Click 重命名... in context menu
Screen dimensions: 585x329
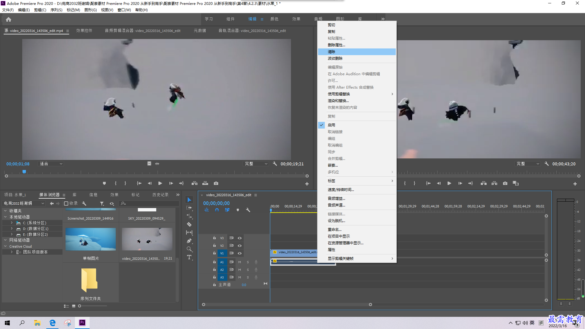357,230
